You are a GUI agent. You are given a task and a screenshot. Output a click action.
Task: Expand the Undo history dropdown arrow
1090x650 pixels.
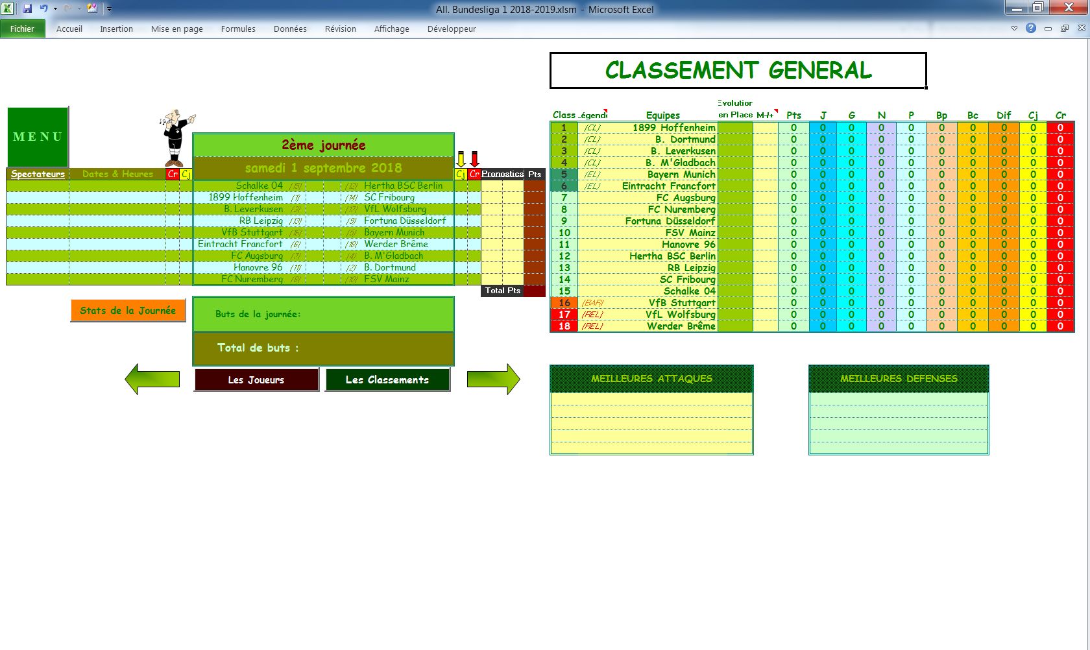[x=55, y=9]
